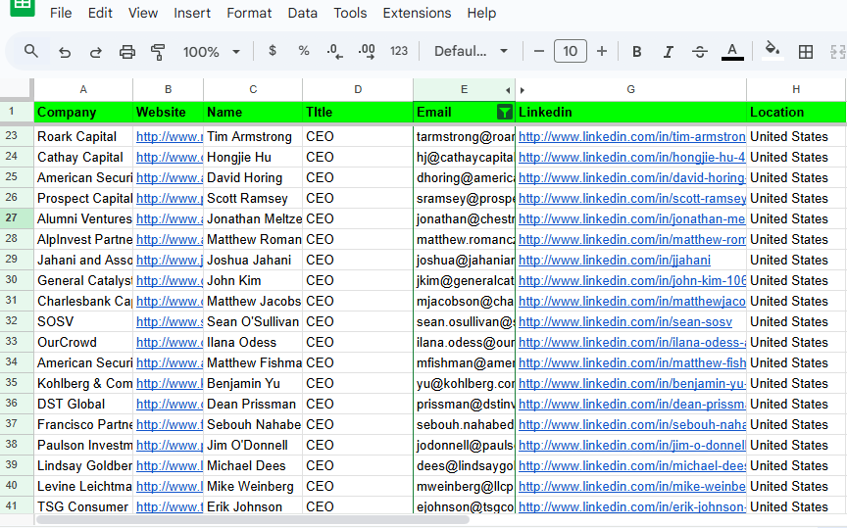The image size is (847, 528).
Task: Select the cell 'OurCrowd'
Action: (x=83, y=342)
